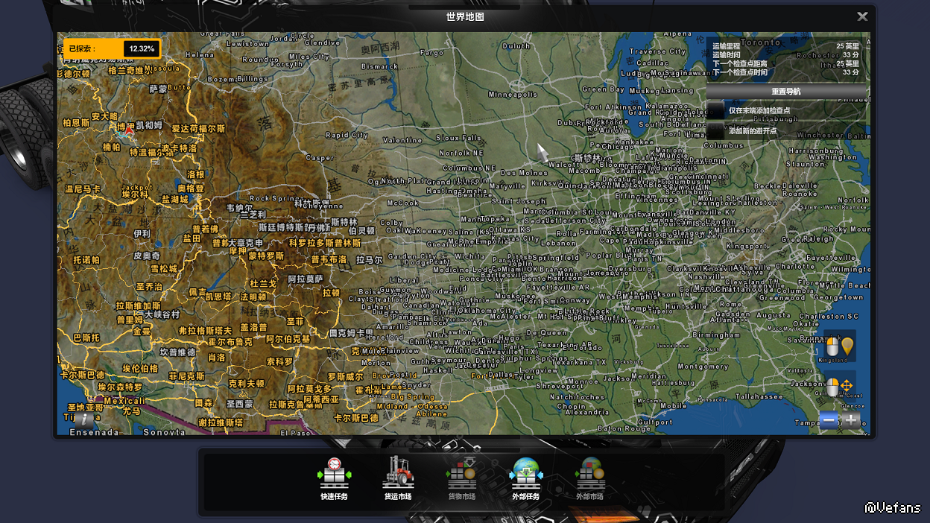Zoom in with the gray plus button
The image size is (930, 523).
tap(851, 420)
